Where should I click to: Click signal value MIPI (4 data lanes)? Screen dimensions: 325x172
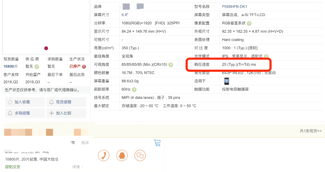[x=138, y=98]
